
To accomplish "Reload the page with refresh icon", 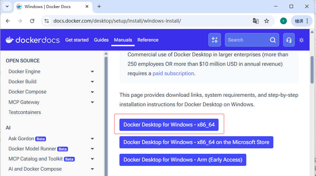I will (32, 21).
